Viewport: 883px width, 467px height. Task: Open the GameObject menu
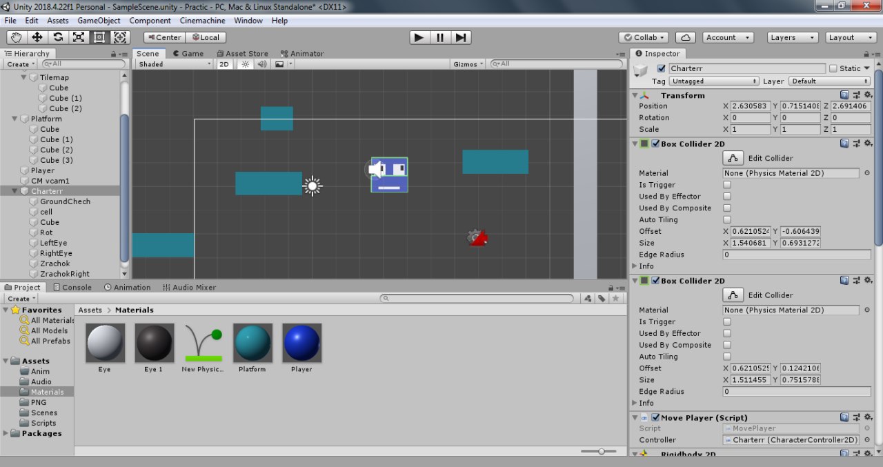[99, 21]
